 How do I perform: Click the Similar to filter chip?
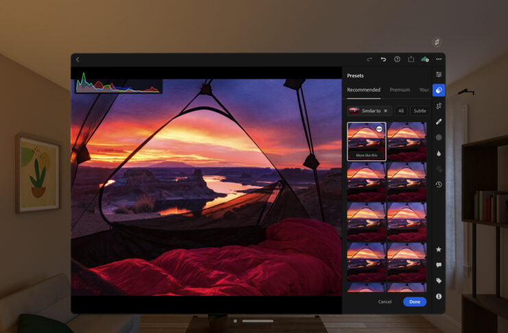370,111
